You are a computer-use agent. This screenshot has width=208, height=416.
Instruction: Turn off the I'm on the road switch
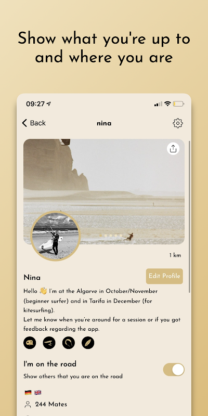tap(174, 370)
